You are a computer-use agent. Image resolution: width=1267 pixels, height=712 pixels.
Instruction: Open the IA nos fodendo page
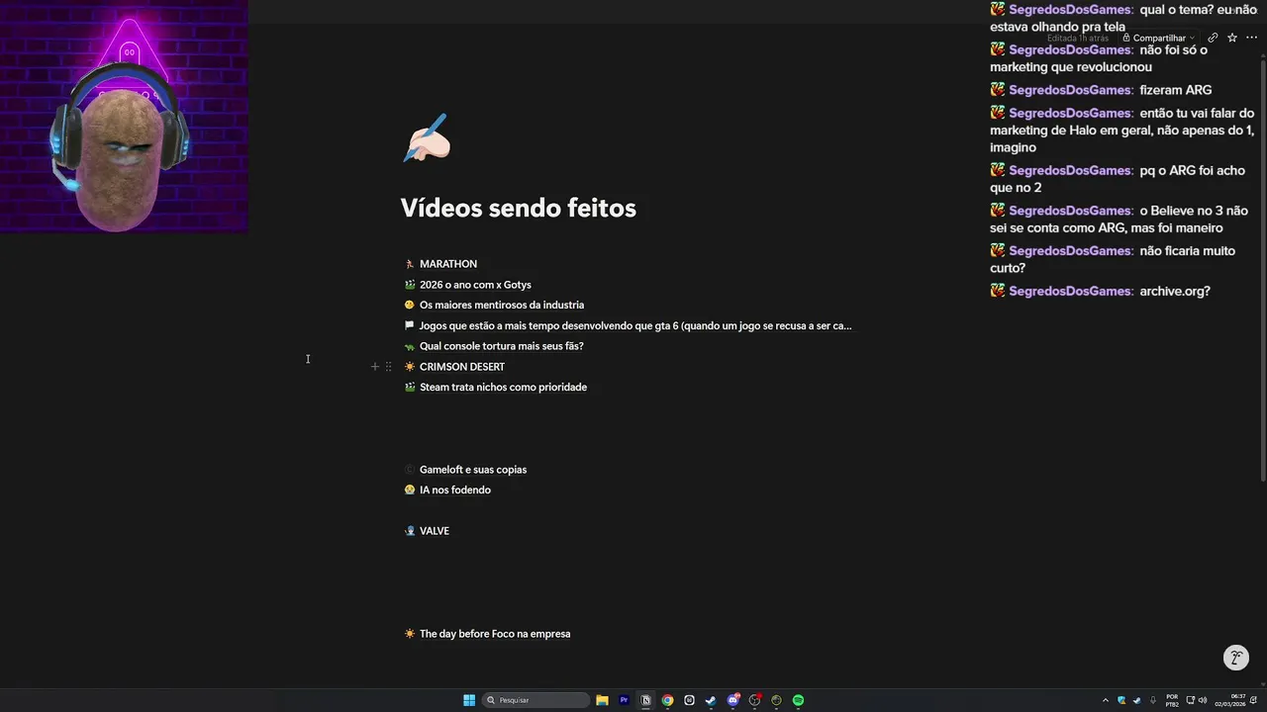[x=455, y=490]
